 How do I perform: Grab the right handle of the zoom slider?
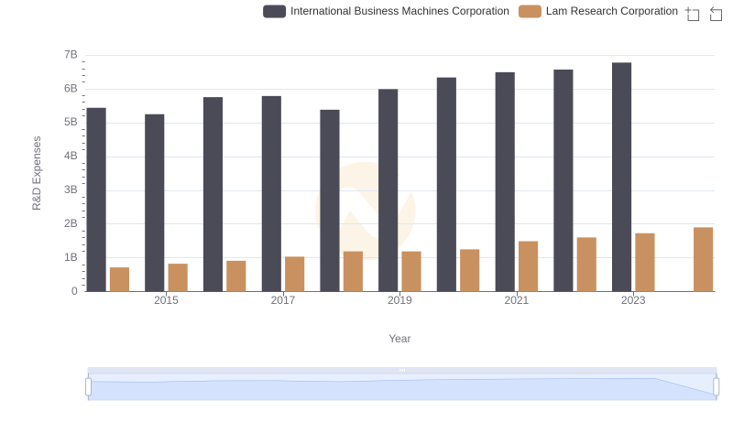coord(716,387)
